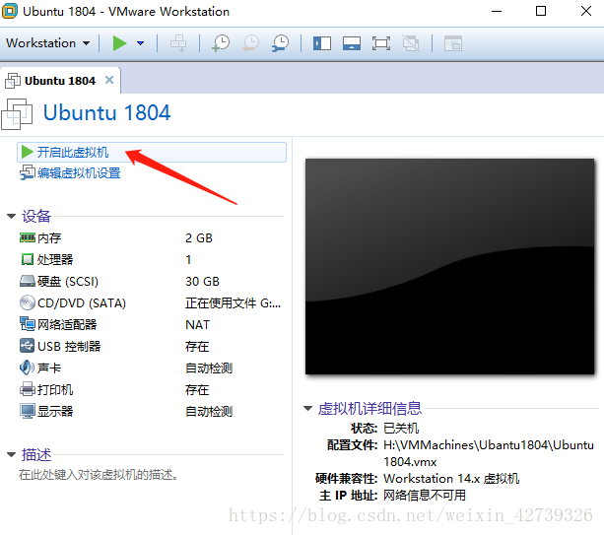
Task: Click the send Ctrl+Alt+Del toolbar icon
Action: [x=178, y=43]
